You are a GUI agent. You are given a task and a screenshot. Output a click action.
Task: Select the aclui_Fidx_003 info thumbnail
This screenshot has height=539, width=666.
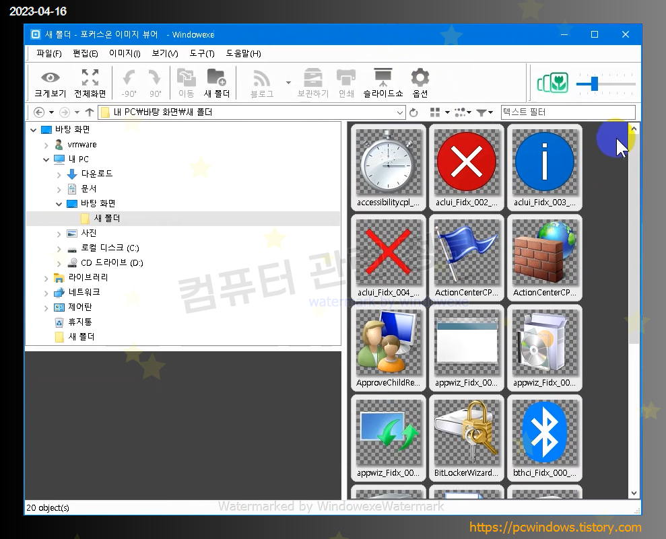tap(545, 167)
